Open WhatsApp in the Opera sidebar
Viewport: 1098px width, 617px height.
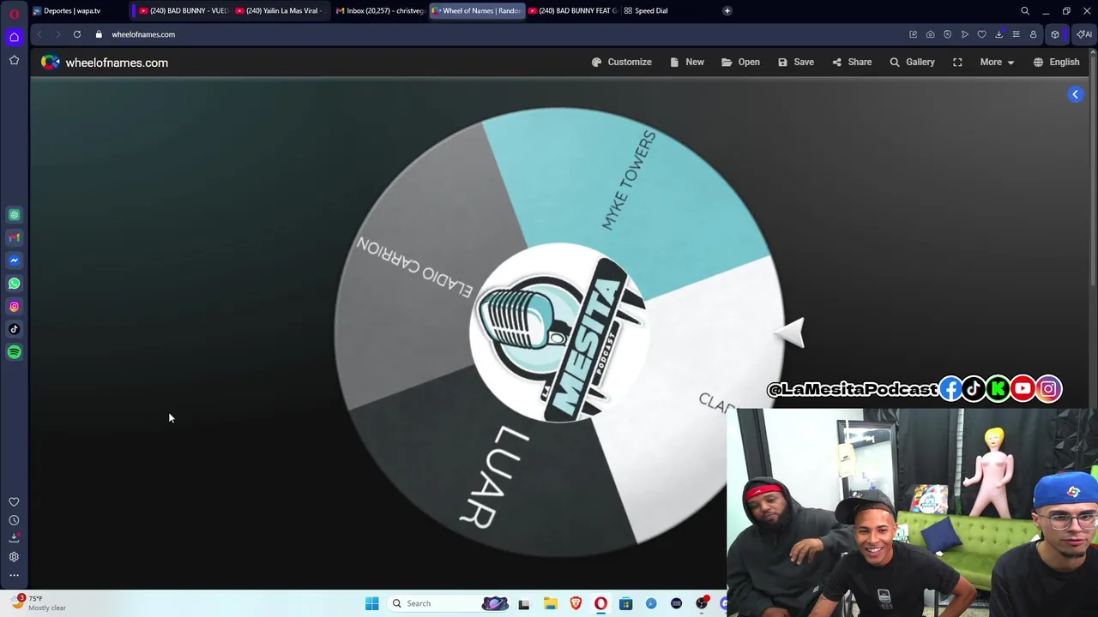[x=14, y=284]
